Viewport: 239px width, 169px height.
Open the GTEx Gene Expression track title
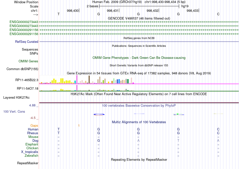[139, 73]
